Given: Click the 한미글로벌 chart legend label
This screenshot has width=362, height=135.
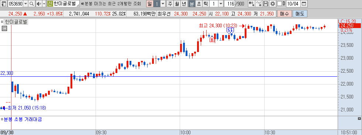Looking at the screenshot, I should 16,22.
